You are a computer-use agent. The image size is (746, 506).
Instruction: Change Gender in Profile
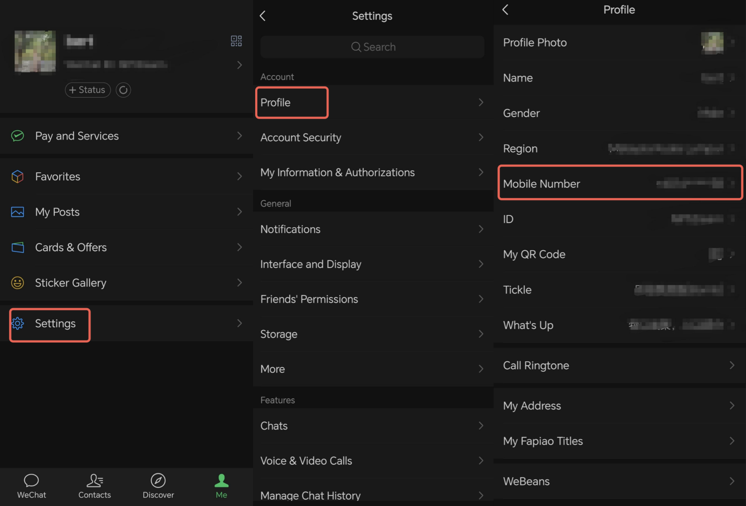pyautogui.click(x=619, y=113)
